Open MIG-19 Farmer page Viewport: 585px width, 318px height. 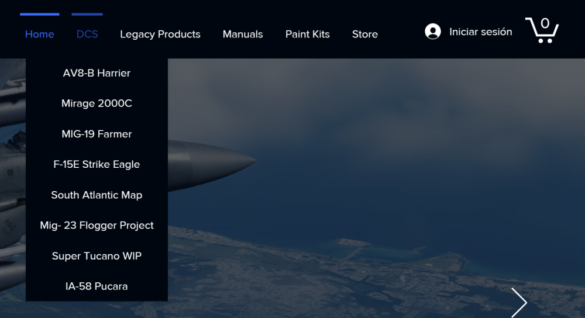tap(97, 134)
